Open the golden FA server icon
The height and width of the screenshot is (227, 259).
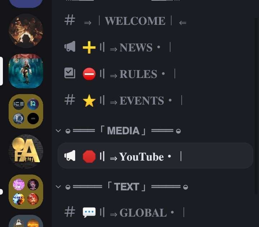pyautogui.click(x=26, y=152)
